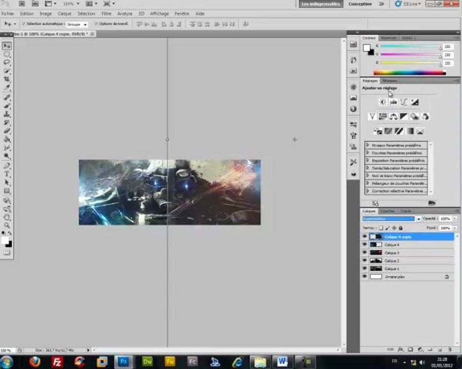Delete layer using trash icon
Viewport: 462px width, 369px height.
[450, 350]
